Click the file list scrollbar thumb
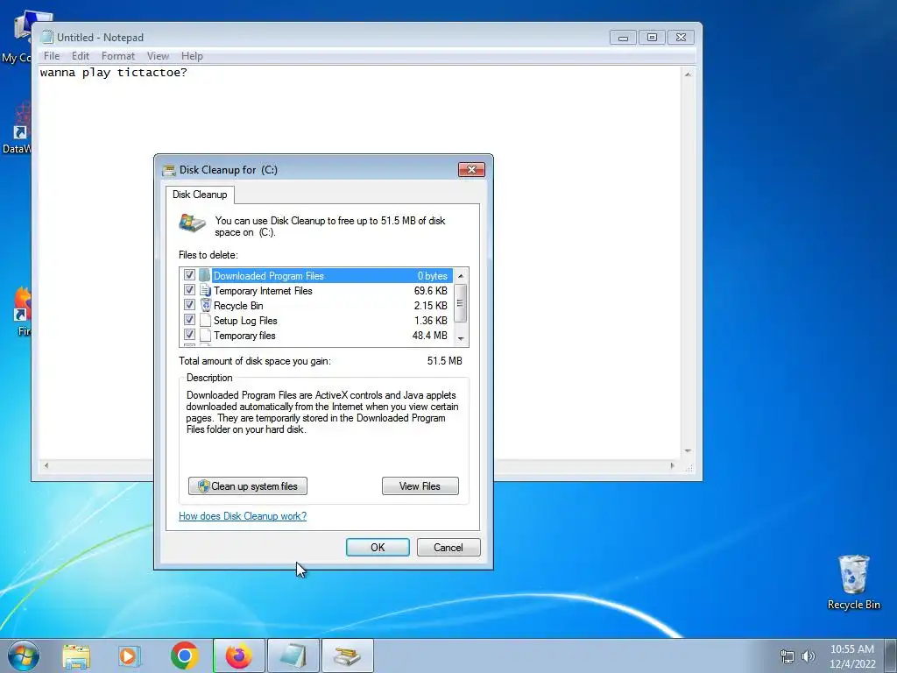 (461, 303)
